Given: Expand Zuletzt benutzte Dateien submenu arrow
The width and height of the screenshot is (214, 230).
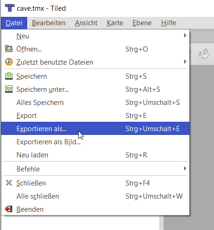Looking at the screenshot, I should (x=185, y=62).
